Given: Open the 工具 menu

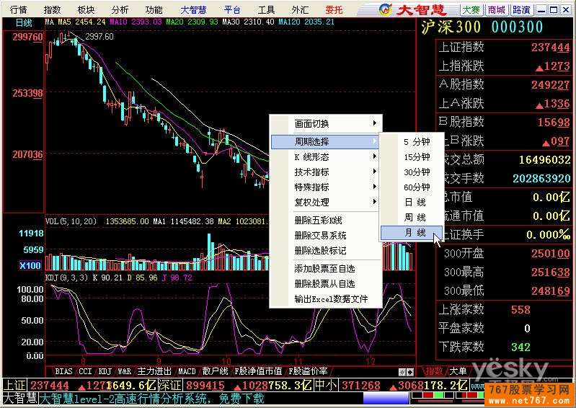Looking at the screenshot, I should tap(266, 10).
